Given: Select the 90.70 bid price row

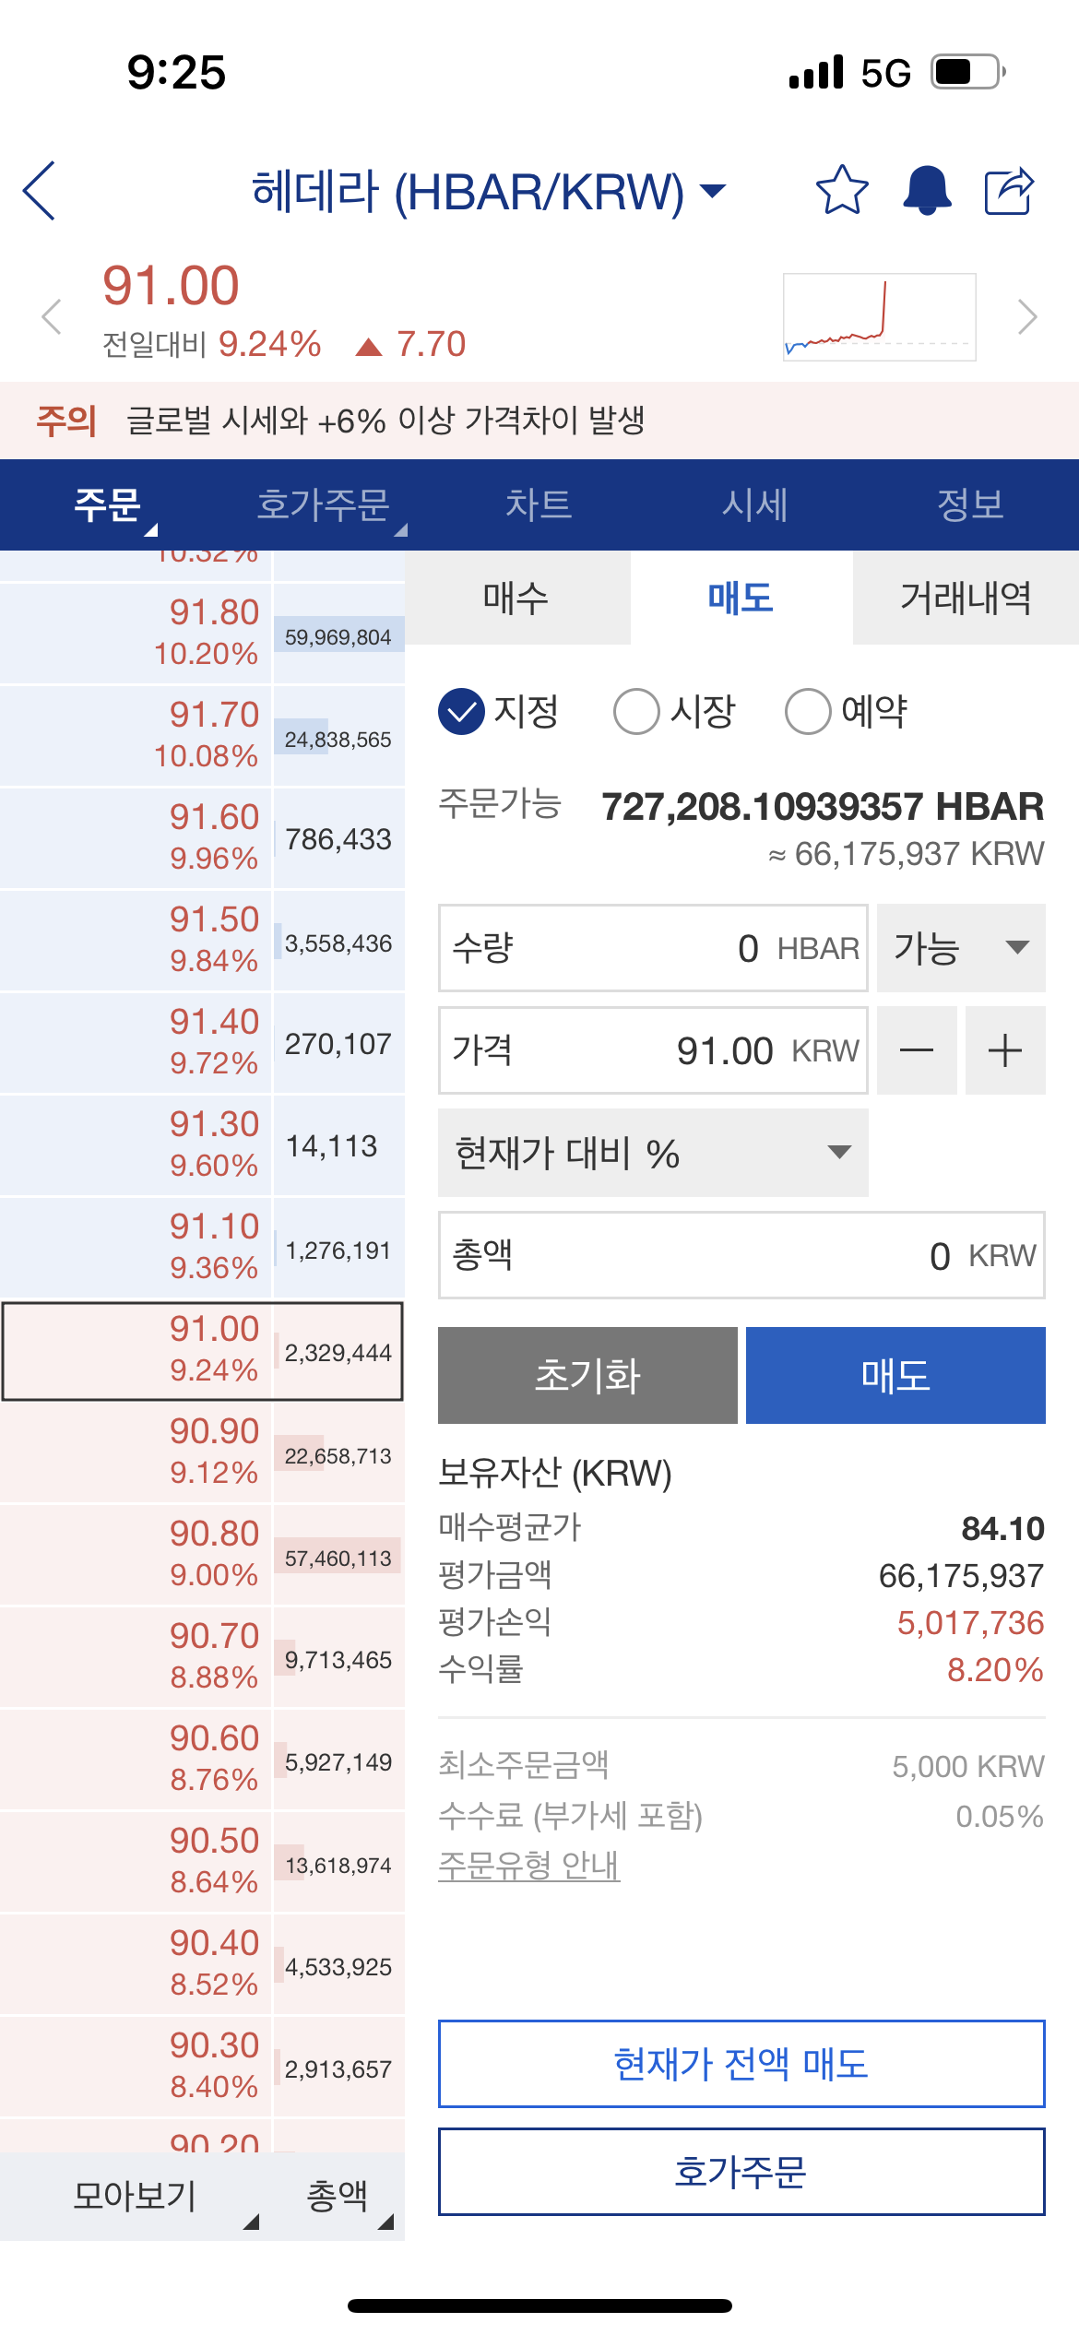Looking at the screenshot, I should coord(202,1657).
